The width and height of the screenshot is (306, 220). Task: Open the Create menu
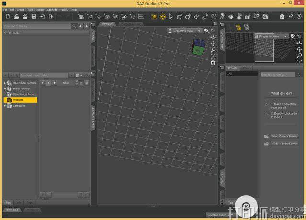coord(21,10)
